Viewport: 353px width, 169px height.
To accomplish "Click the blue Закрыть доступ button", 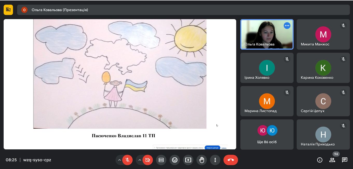I will click(x=212, y=148).
